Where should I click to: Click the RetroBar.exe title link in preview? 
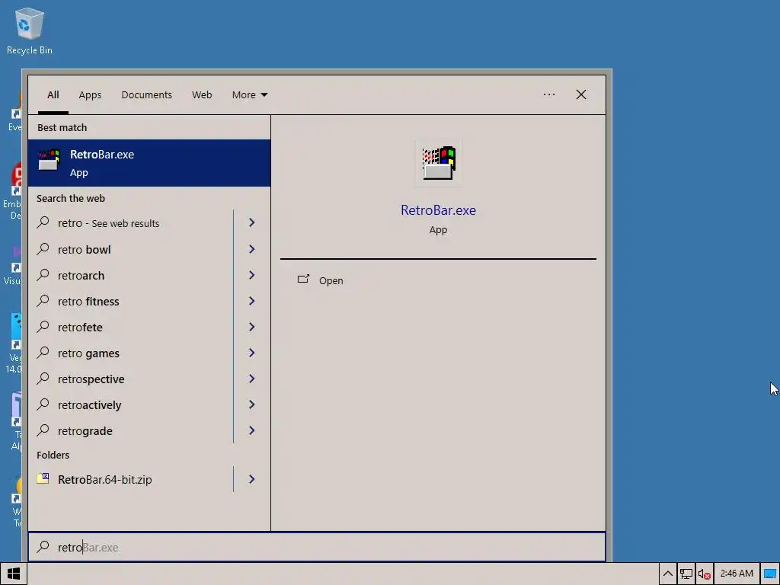[438, 210]
